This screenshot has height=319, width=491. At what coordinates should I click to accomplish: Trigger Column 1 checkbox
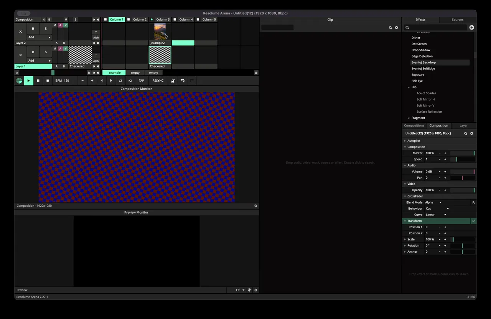(x=105, y=20)
